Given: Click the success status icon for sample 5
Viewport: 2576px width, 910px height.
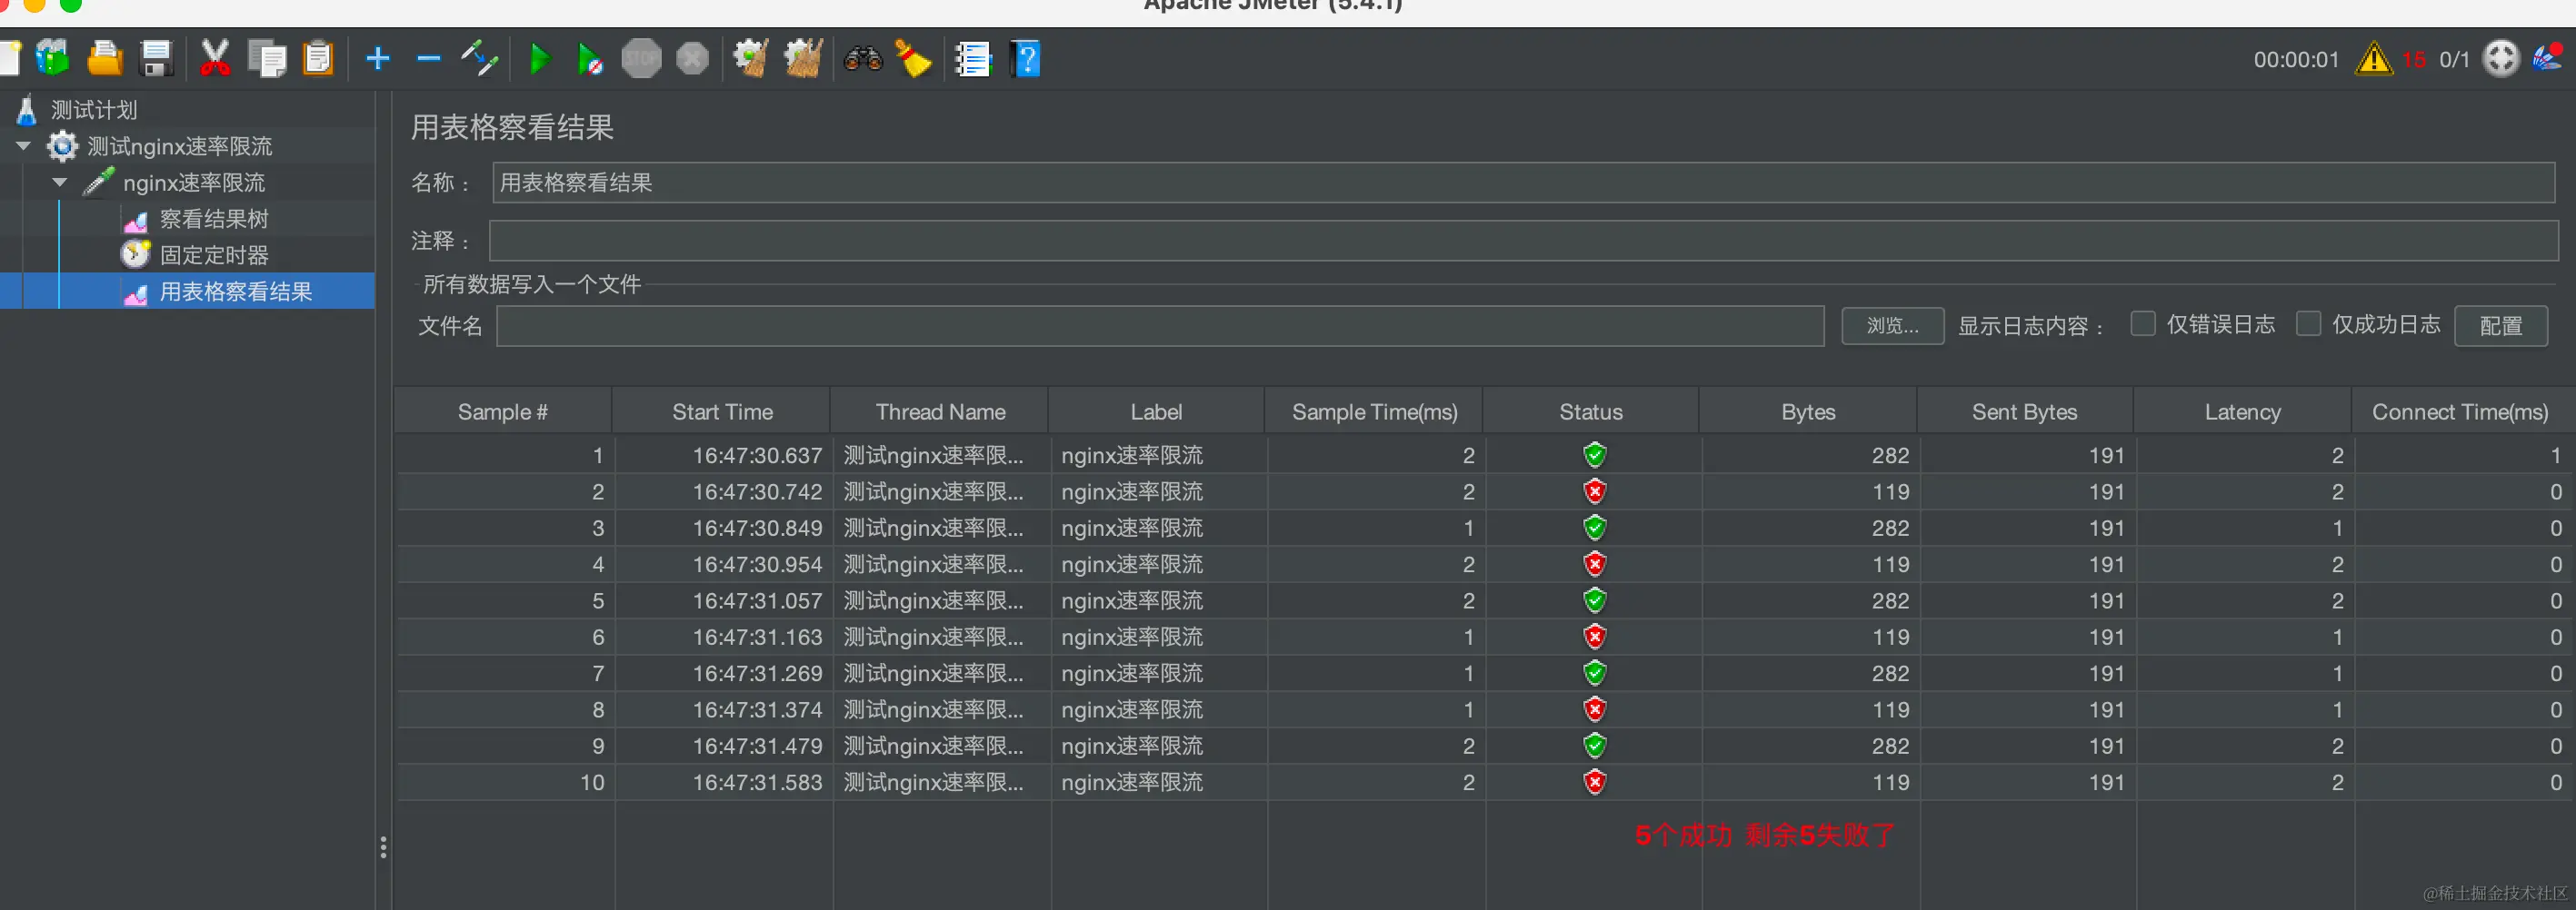Looking at the screenshot, I should click(x=1594, y=600).
